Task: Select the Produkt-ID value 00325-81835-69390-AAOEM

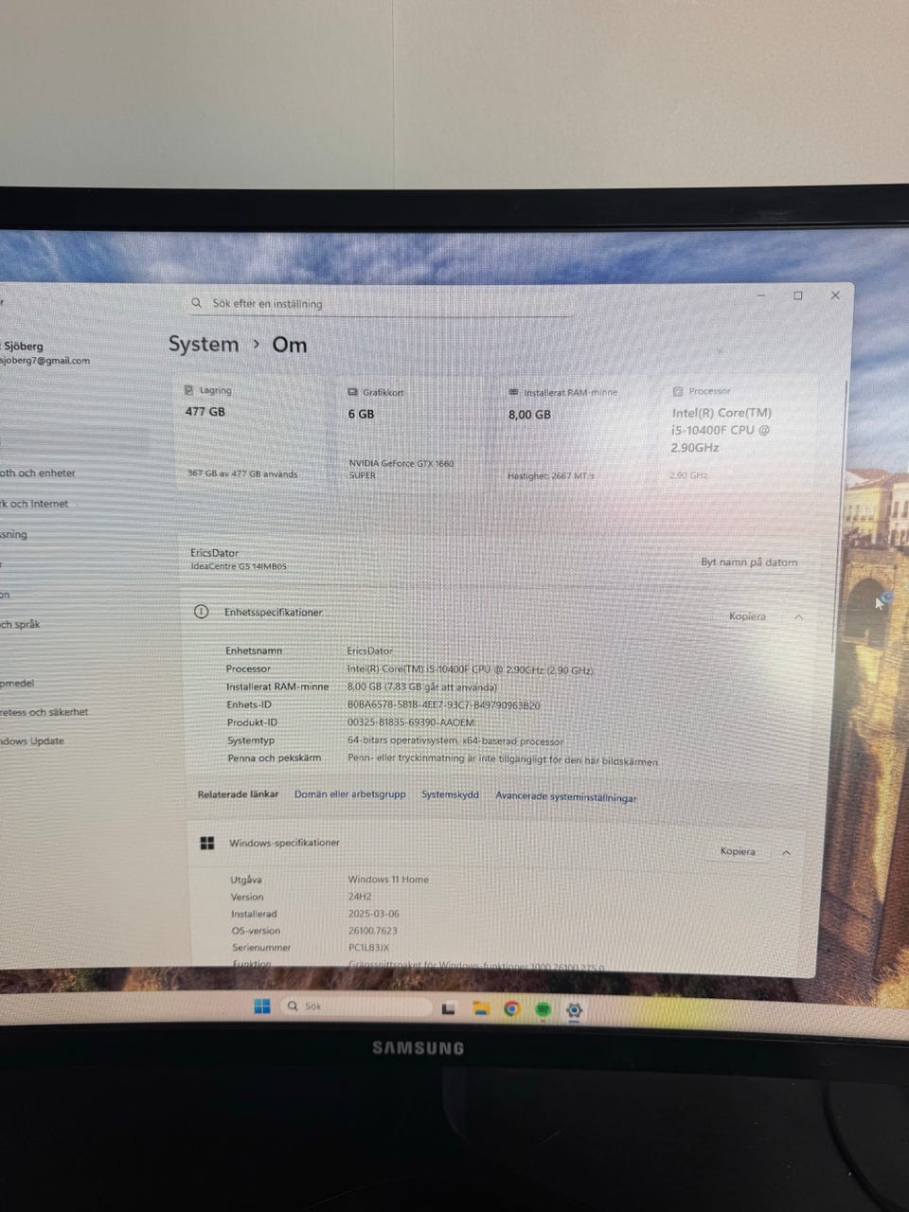Action: 410,722
